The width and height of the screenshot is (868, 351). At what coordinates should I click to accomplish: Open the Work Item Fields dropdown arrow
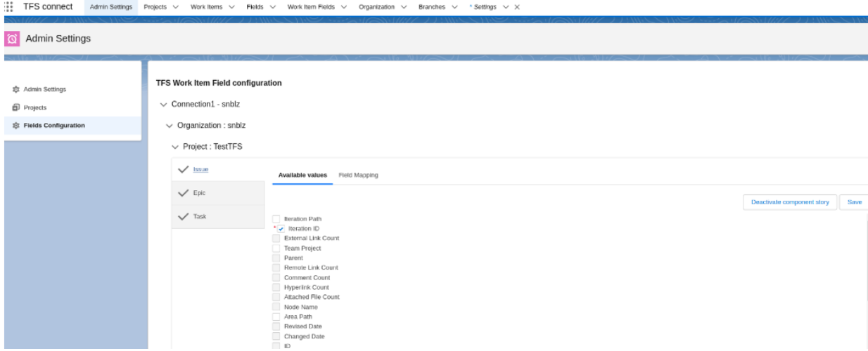(x=345, y=6)
